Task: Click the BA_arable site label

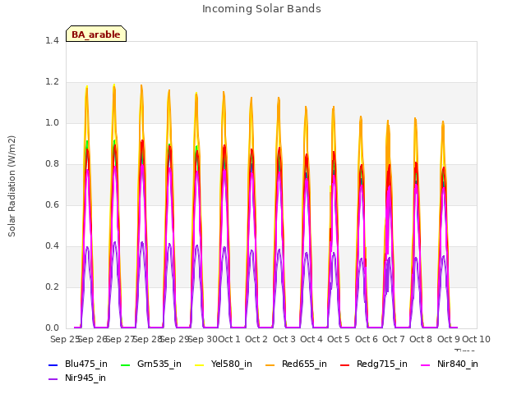Action: point(96,34)
